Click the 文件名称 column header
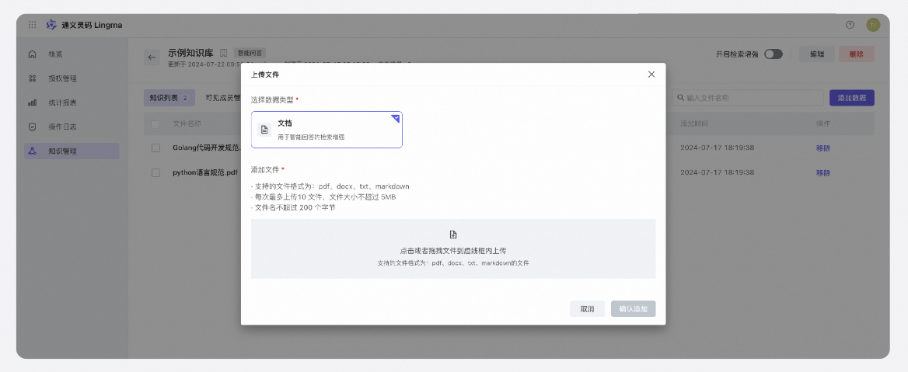 [x=187, y=123]
